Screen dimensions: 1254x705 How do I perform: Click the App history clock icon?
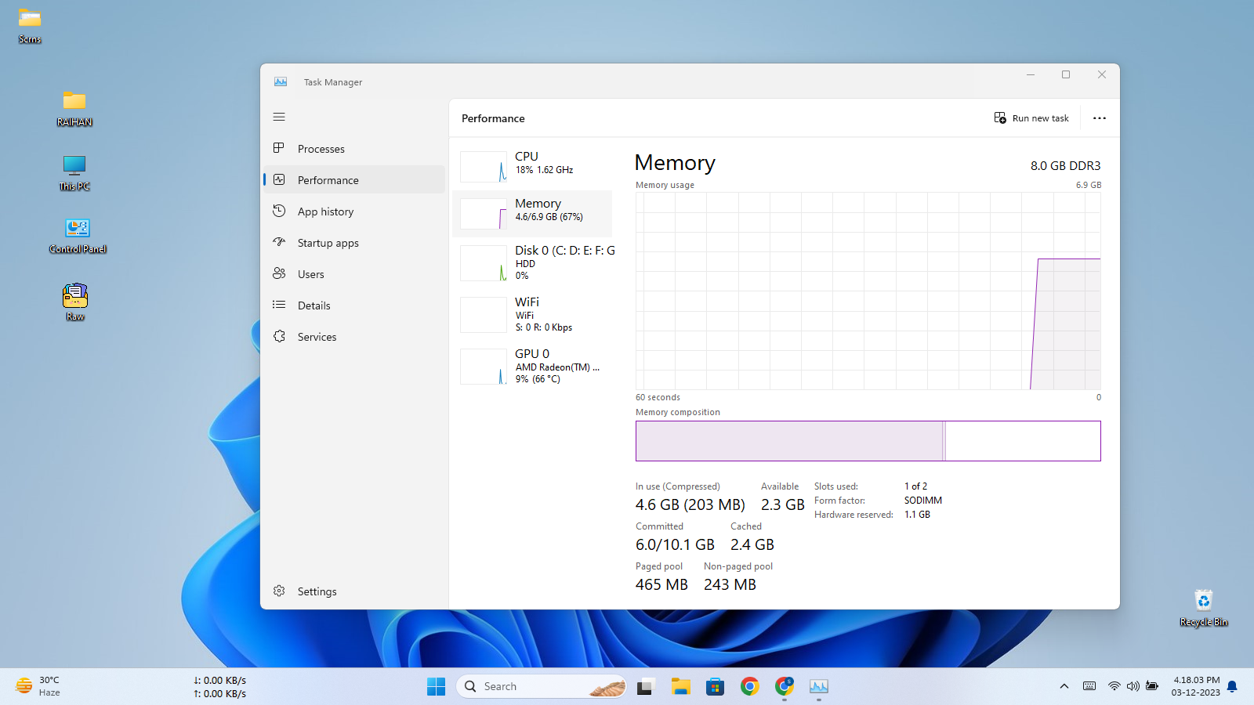pyautogui.click(x=279, y=211)
